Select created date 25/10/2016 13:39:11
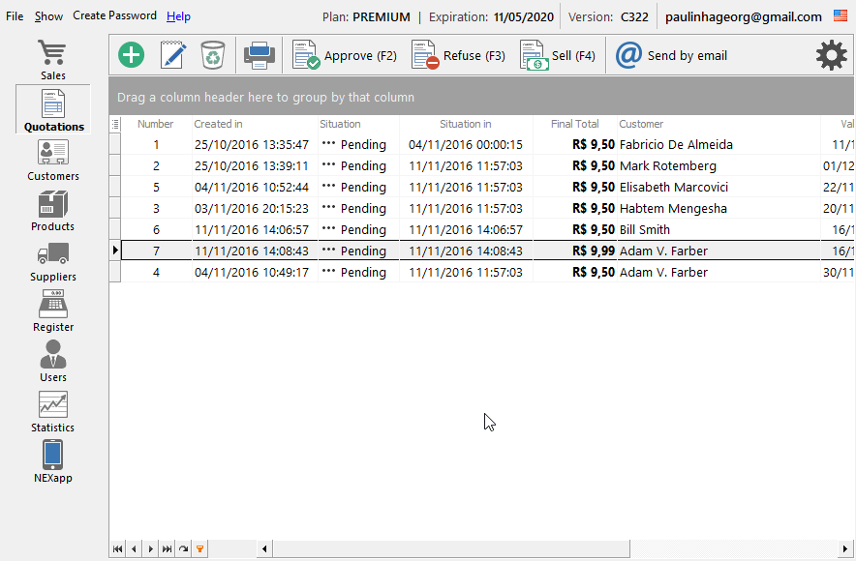This screenshot has height=561, width=856. click(255, 165)
